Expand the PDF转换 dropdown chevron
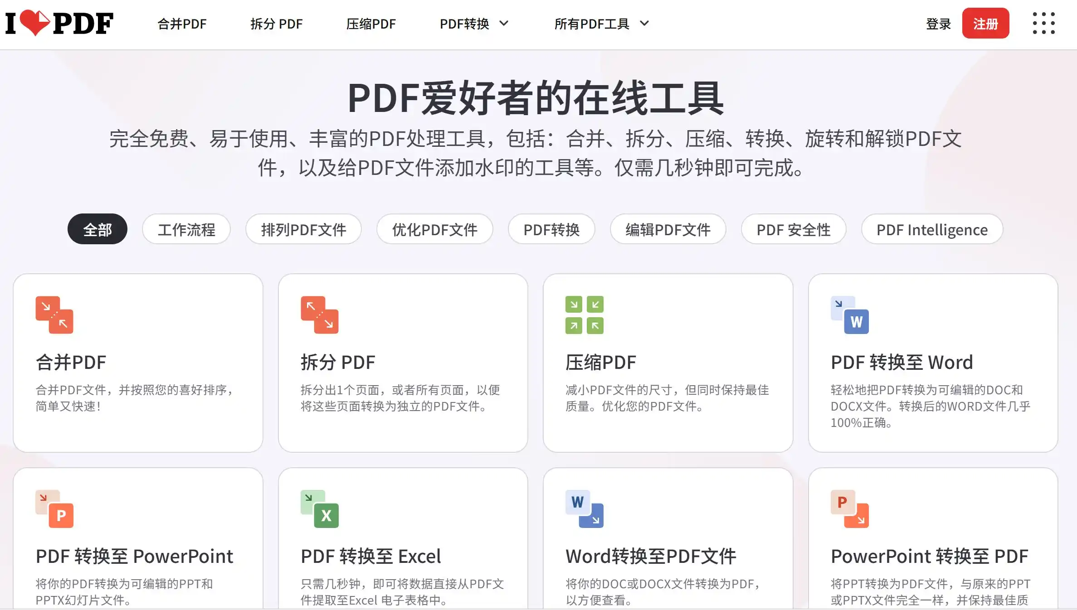The width and height of the screenshot is (1077, 610). pos(504,24)
